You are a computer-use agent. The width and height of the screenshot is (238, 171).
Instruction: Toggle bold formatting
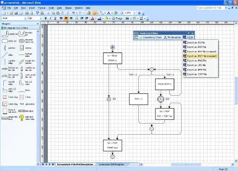pyautogui.click(x=45, y=18)
